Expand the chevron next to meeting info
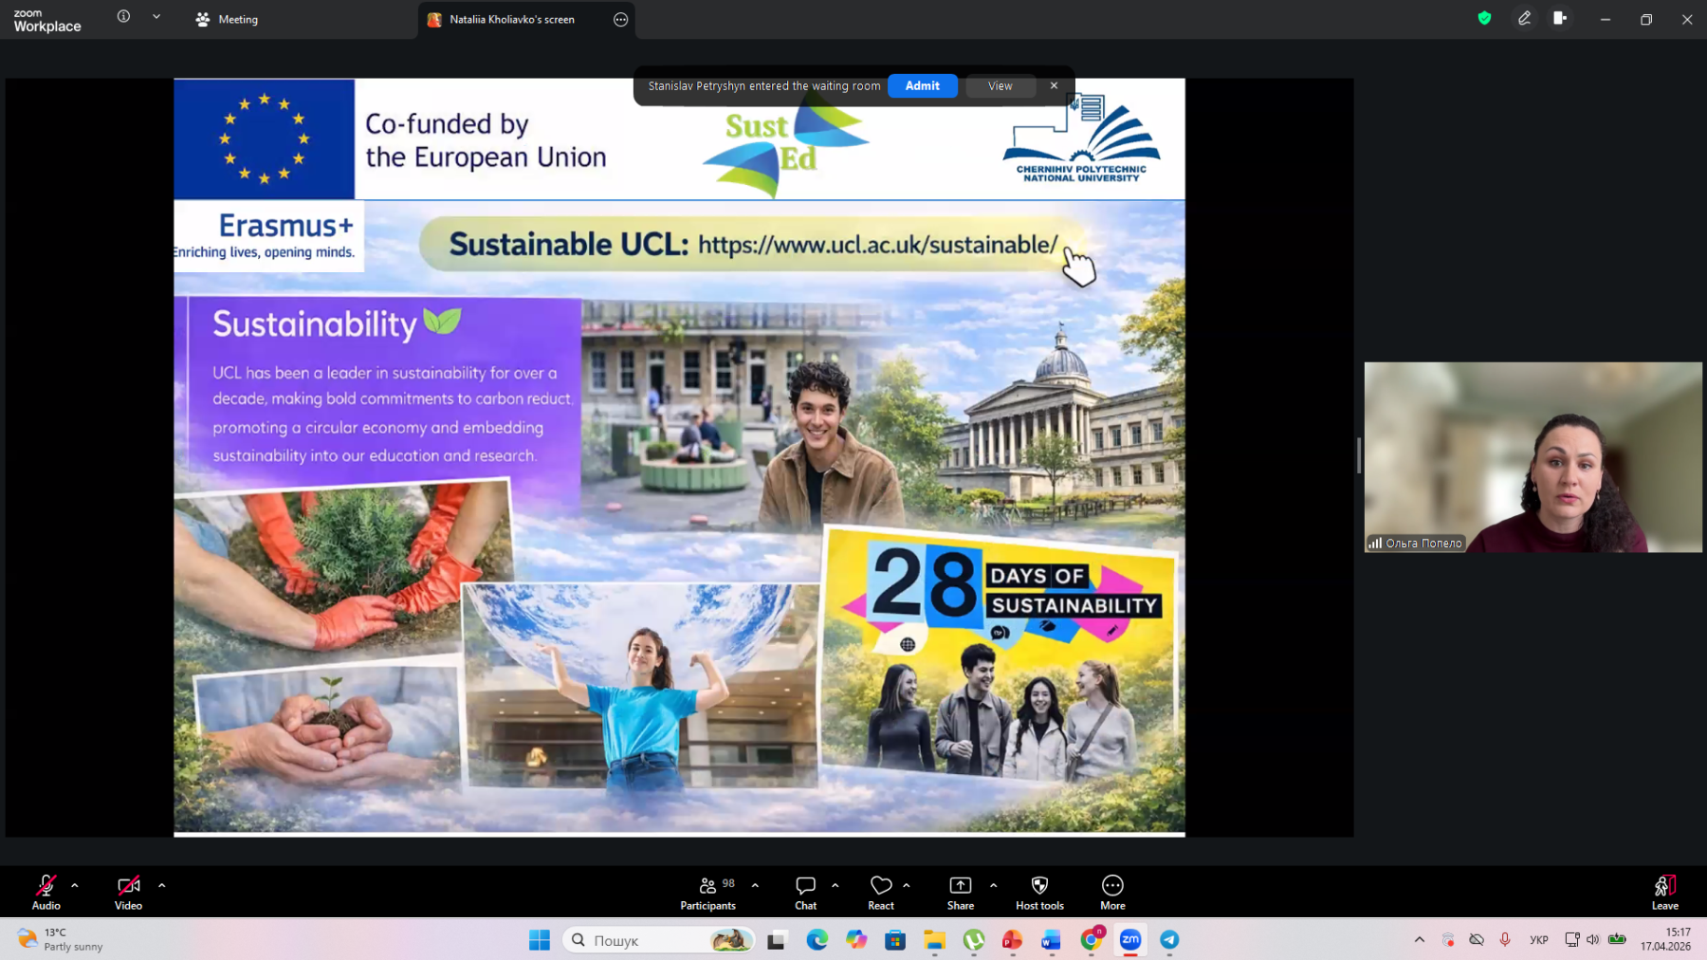1707x960 pixels. click(x=156, y=17)
